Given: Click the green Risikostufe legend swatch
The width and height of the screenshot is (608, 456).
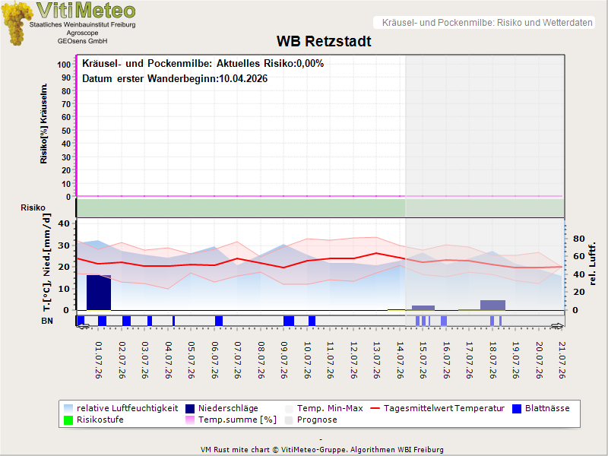Looking at the screenshot, I should point(68,420).
